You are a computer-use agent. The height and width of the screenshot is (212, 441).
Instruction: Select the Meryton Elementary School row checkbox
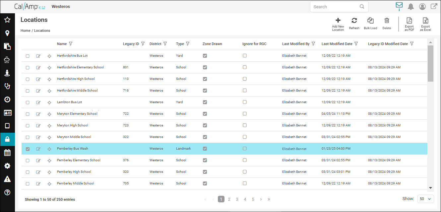click(x=28, y=114)
